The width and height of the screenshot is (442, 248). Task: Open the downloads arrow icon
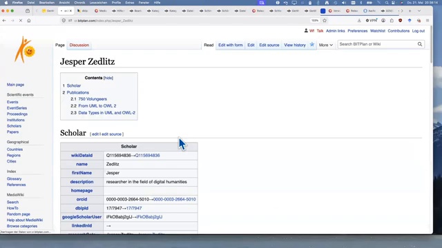359,21
